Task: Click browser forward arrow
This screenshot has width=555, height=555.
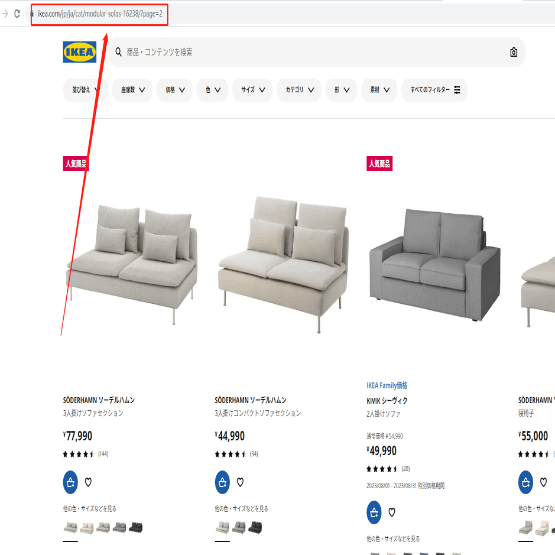Action: coord(5,14)
